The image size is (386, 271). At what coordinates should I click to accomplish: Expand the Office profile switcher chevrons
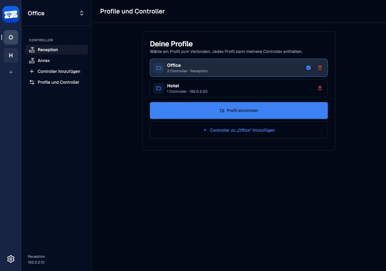click(82, 13)
